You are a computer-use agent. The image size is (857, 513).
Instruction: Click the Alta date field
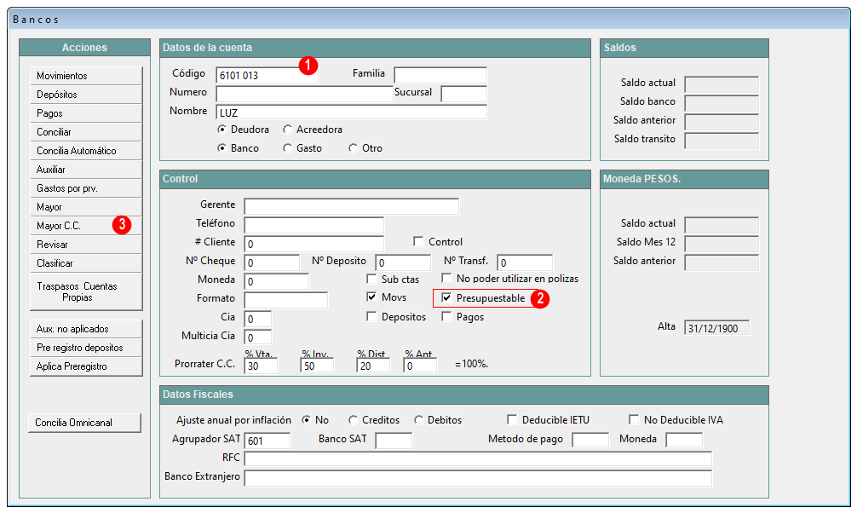(716, 327)
